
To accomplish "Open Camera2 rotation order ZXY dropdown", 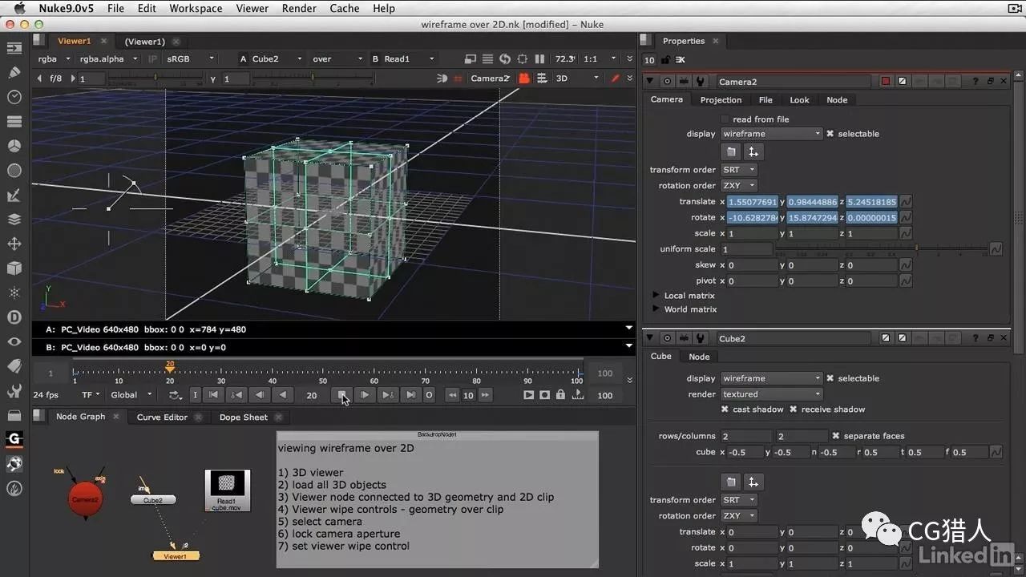I will pyautogui.click(x=738, y=186).
